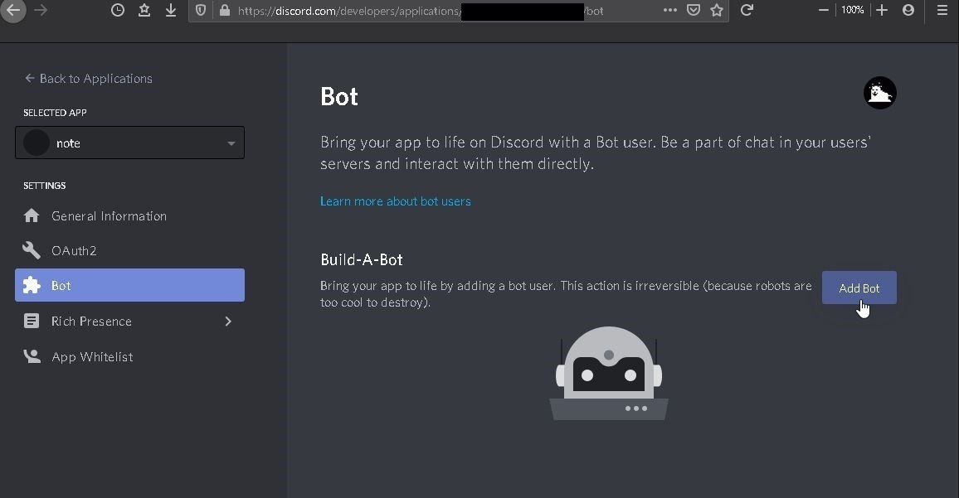Click the browser URL address field
The image size is (959, 498).
348,11
